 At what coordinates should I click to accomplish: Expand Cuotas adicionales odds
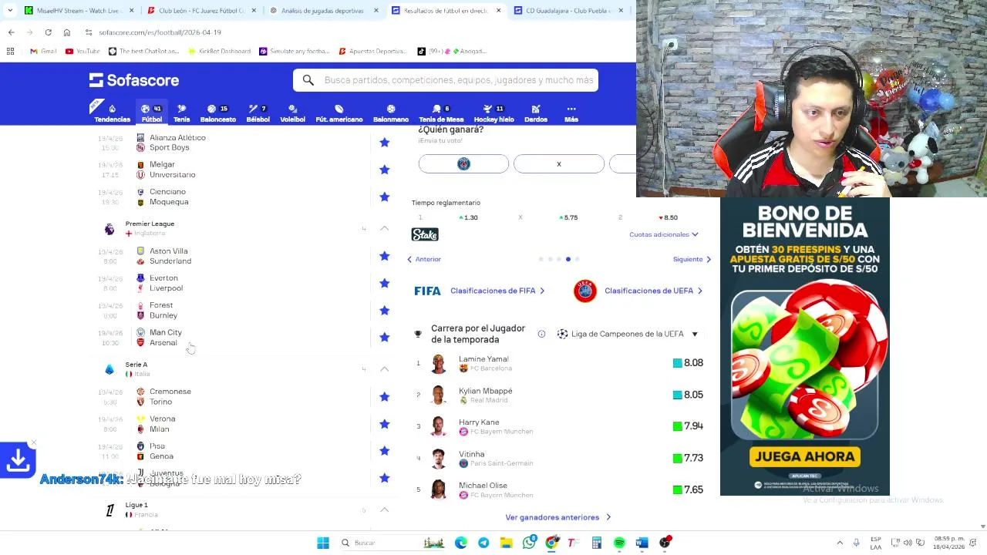click(664, 234)
